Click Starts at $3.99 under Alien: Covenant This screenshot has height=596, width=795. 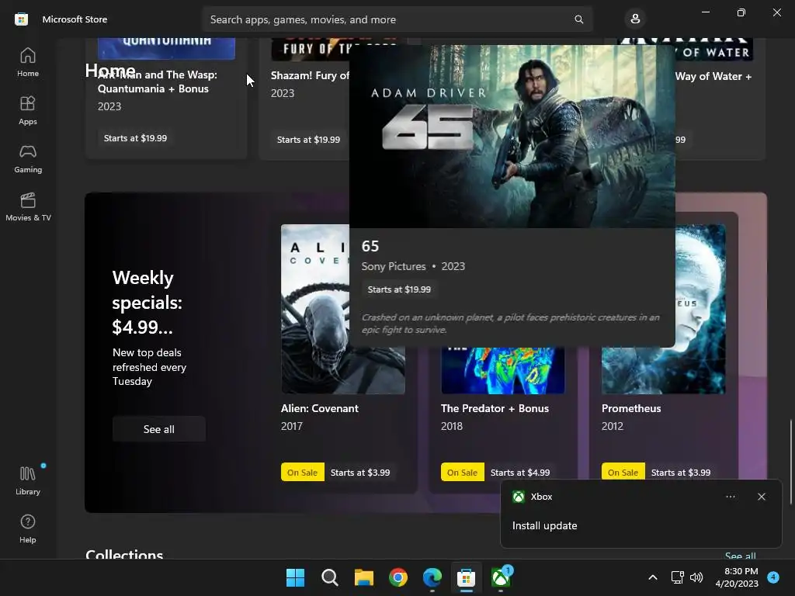[360, 473]
